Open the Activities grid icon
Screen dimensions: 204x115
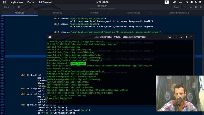tap(4, 2)
